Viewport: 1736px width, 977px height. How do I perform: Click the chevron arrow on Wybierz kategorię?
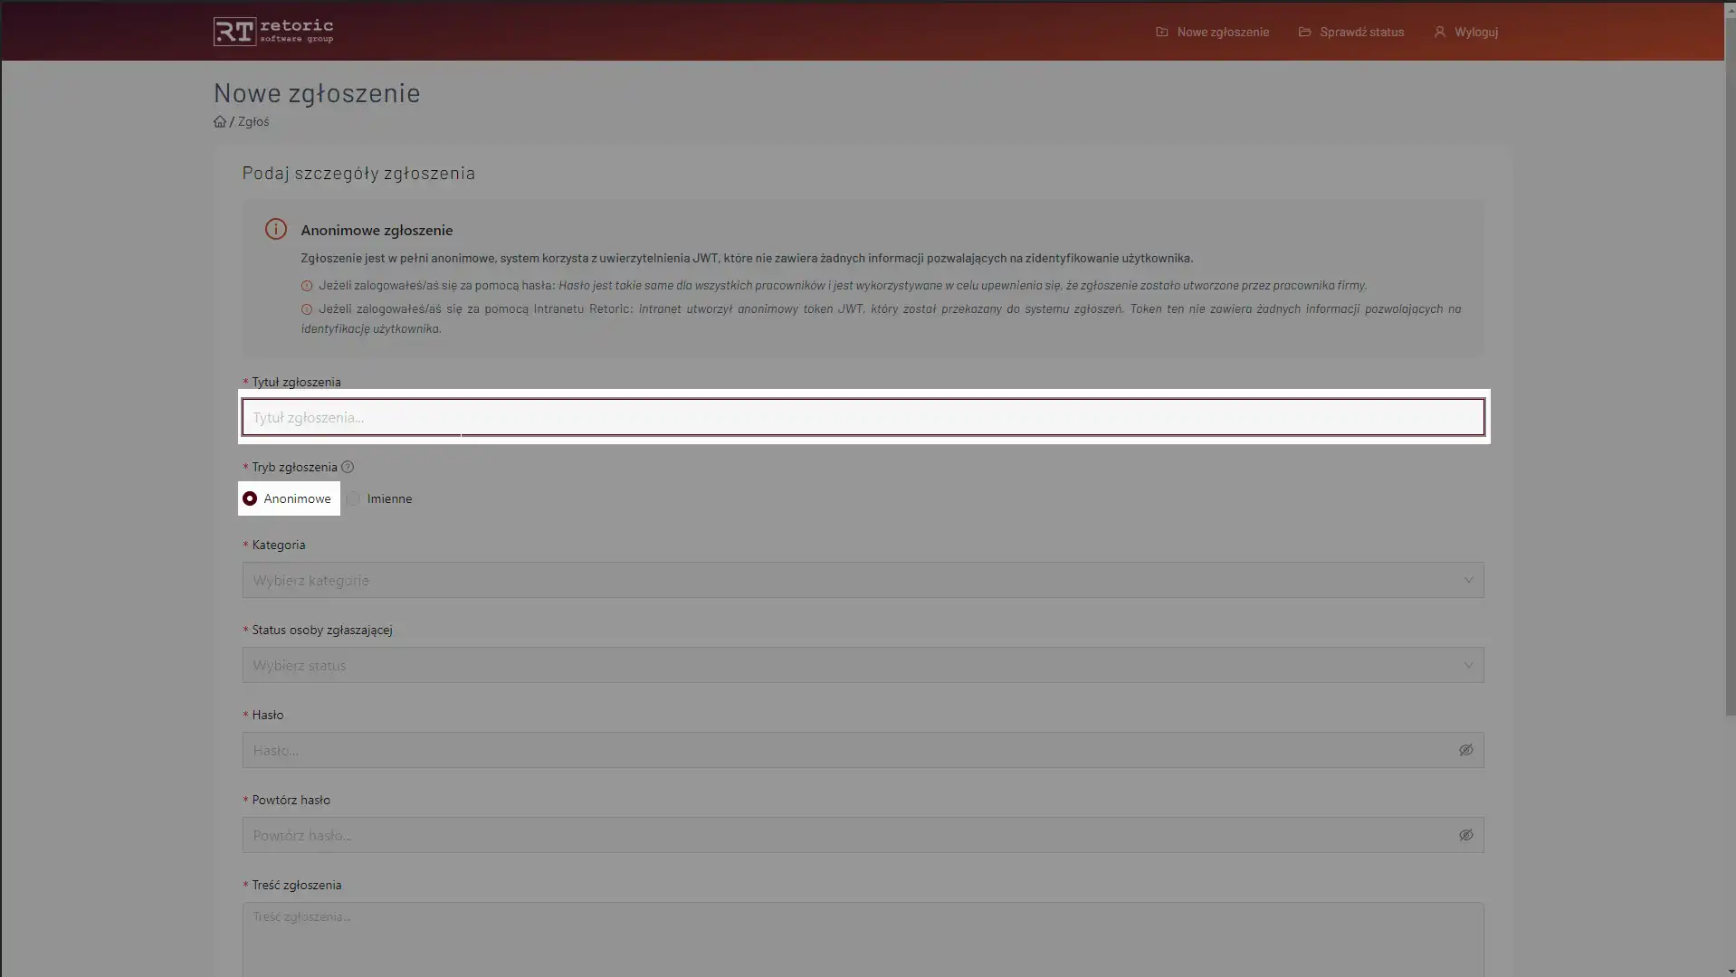click(x=1468, y=580)
